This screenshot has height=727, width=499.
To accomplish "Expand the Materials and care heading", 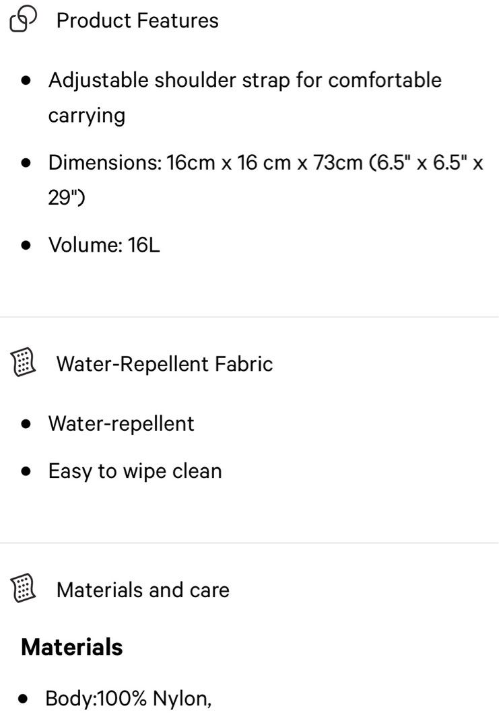I will click(143, 590).
